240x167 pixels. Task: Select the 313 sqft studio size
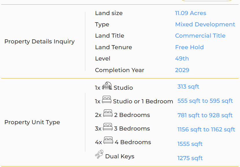tap(188, 87)
